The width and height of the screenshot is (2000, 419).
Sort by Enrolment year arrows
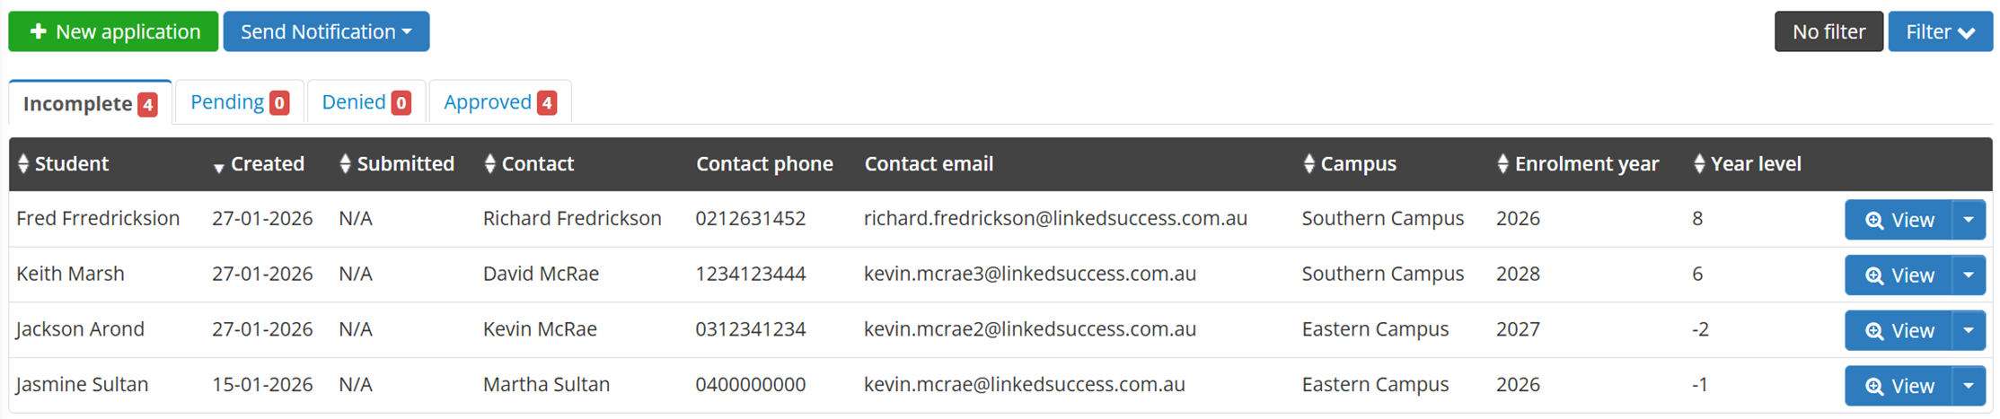coord(1502,164)
